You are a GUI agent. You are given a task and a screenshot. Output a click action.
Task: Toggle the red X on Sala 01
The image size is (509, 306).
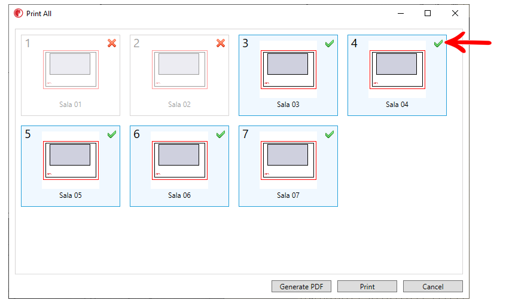(x=112, y=43)
